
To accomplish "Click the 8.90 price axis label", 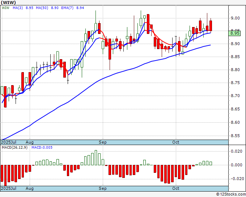I will pos(236,44).
